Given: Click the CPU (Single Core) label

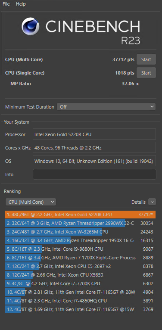Looking at the screenshot, I should point(25,73).
